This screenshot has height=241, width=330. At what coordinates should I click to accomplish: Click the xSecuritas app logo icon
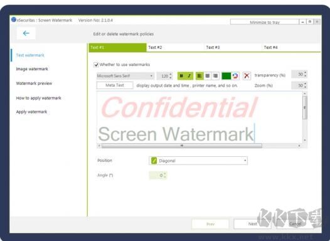point(14,19)
